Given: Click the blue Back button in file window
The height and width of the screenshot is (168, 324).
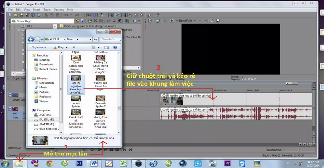Looking at the screenshot, I should tap(31, 39).
